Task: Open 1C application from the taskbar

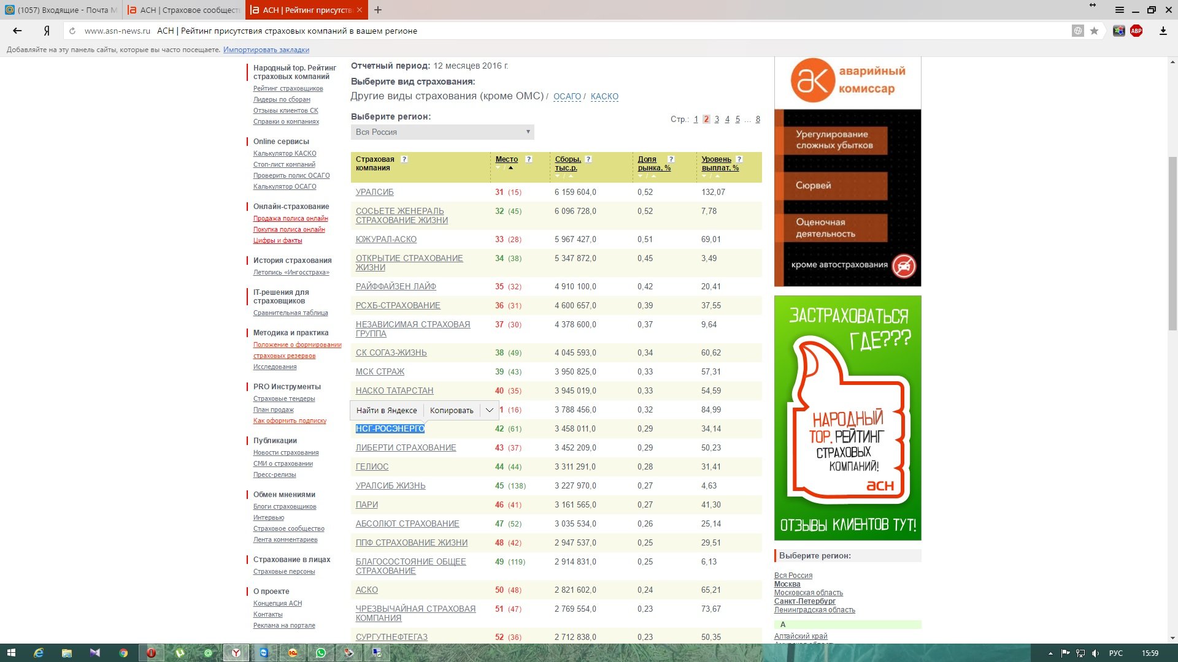Action: [293, 653]
